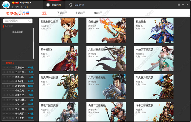191x122 pixels.
Task: Click the 52服 server link
Action: point(31,95)
